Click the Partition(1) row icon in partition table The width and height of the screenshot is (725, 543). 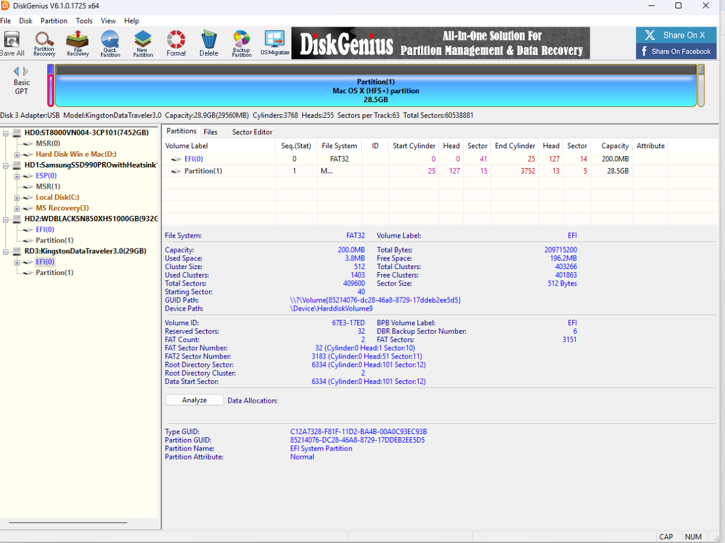pyautogui.click(x=176, y=171)
